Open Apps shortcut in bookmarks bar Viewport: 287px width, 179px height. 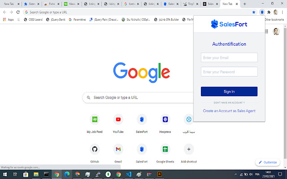8,20
